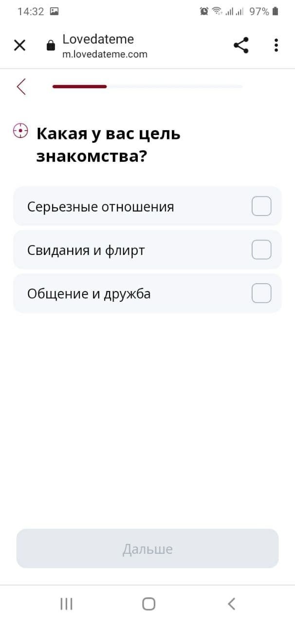The height and width of the screenshot is (624, 295).
Task: Check the Общение и дружба checkbox
Action: 261,293
